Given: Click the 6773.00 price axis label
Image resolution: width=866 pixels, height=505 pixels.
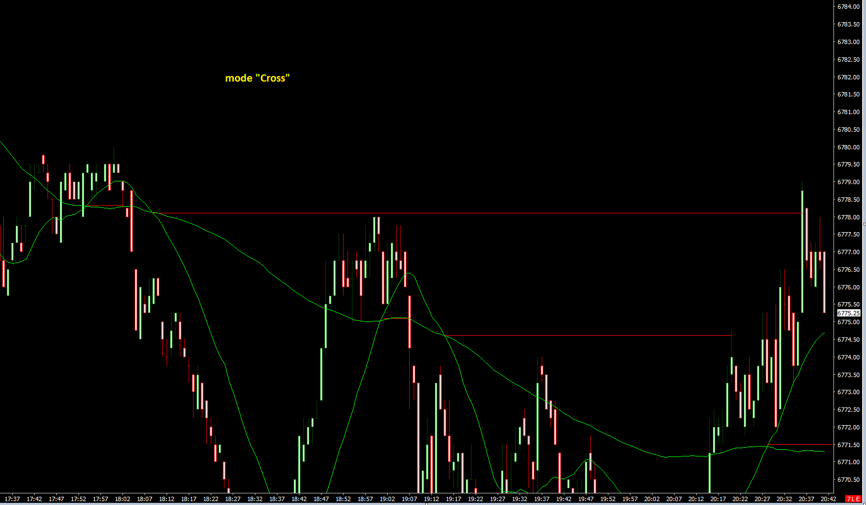Looking at the screenshot, I should point(848,392).
